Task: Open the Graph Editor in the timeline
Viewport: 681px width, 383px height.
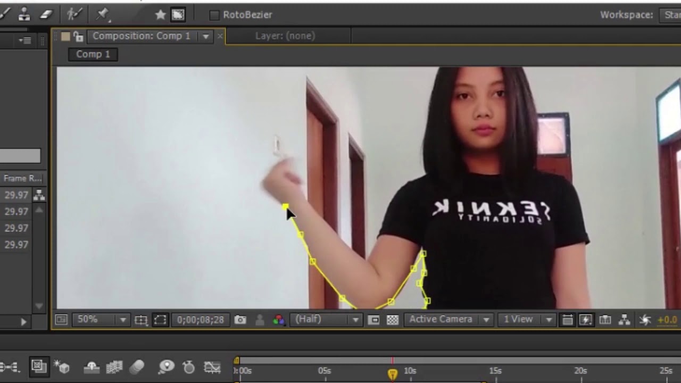Action: tap(212, 367)
